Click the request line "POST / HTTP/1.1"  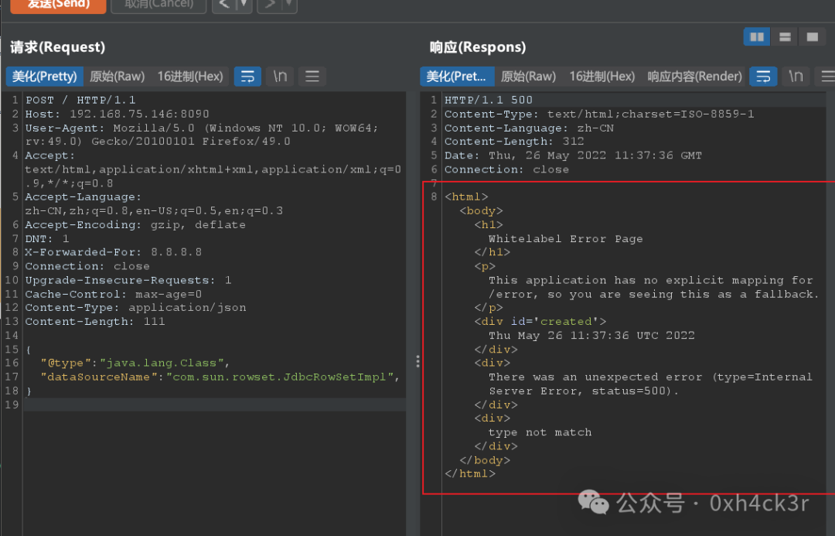(x=80, y=100)
